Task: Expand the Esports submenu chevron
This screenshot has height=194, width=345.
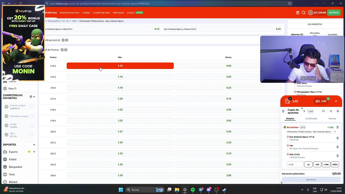Action: [x=34, y=152]
